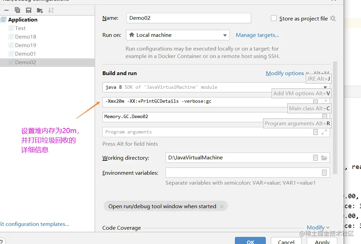Sort configurations alphabetically via the toolbar icon
The height and width of the screenshot is (244, 361).
pyautogui.click(x=51, y=10)
